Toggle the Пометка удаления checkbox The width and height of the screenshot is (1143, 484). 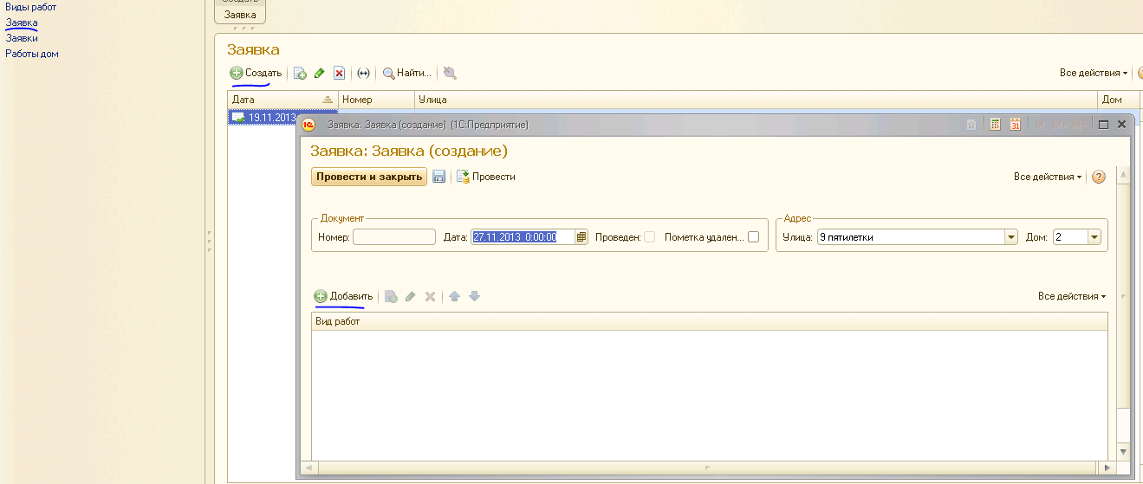pos(753,237)
